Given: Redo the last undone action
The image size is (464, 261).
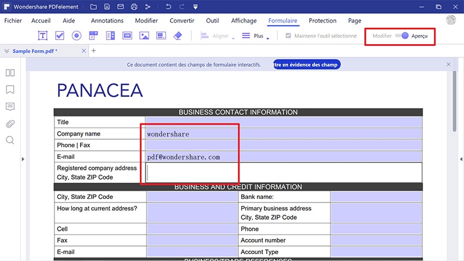Looking at the screenshot, I should (182, 6).
